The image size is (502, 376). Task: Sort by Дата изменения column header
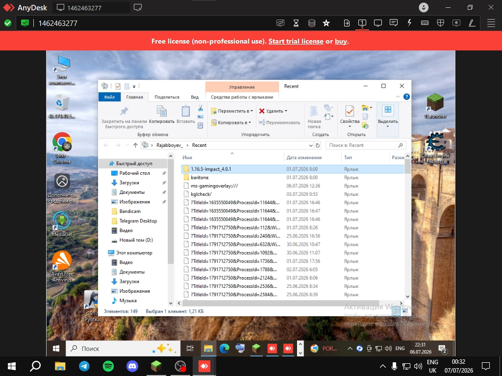pos(304,157)
